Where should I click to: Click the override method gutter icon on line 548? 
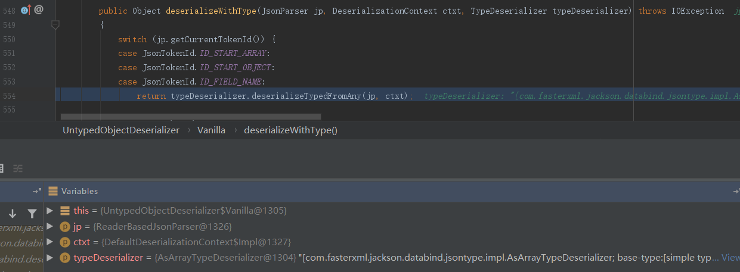click(25, 10)
